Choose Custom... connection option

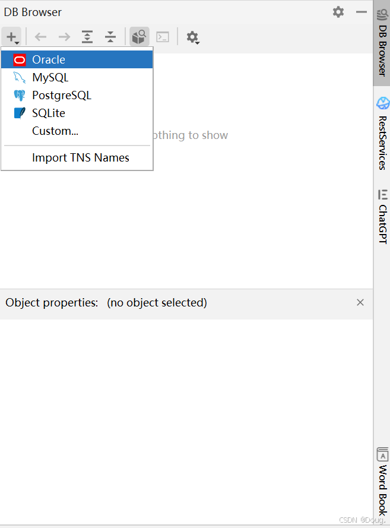77,131
